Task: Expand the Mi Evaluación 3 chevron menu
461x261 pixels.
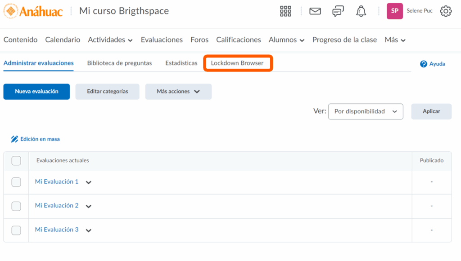Action: [x=89, y=230]
